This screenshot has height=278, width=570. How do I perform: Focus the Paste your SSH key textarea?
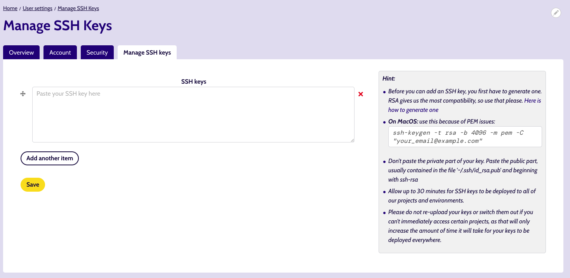click(193, 115)
